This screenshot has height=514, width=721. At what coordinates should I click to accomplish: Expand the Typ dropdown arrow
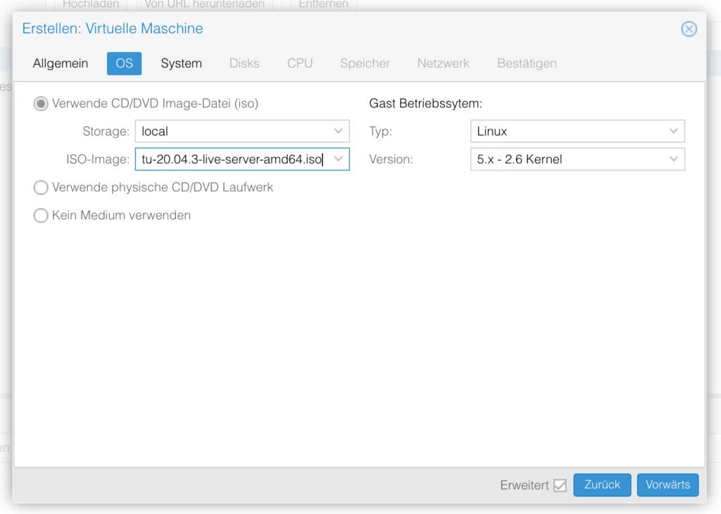pyautogui.click(x=674, y=132)
